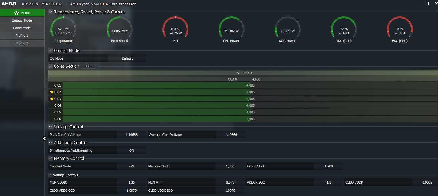Click the CLDO VDDG CCD value
Screen dimensions: 438x196
click(131, 191)
